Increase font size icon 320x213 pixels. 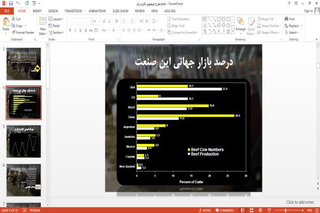105,21
